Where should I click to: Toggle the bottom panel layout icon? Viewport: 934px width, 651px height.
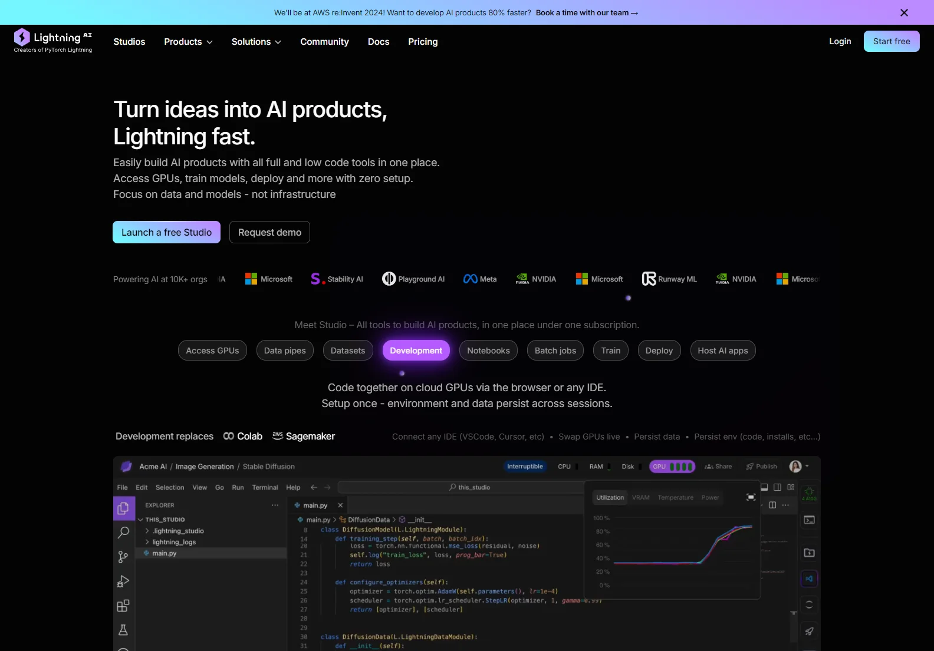pos(764,487)
